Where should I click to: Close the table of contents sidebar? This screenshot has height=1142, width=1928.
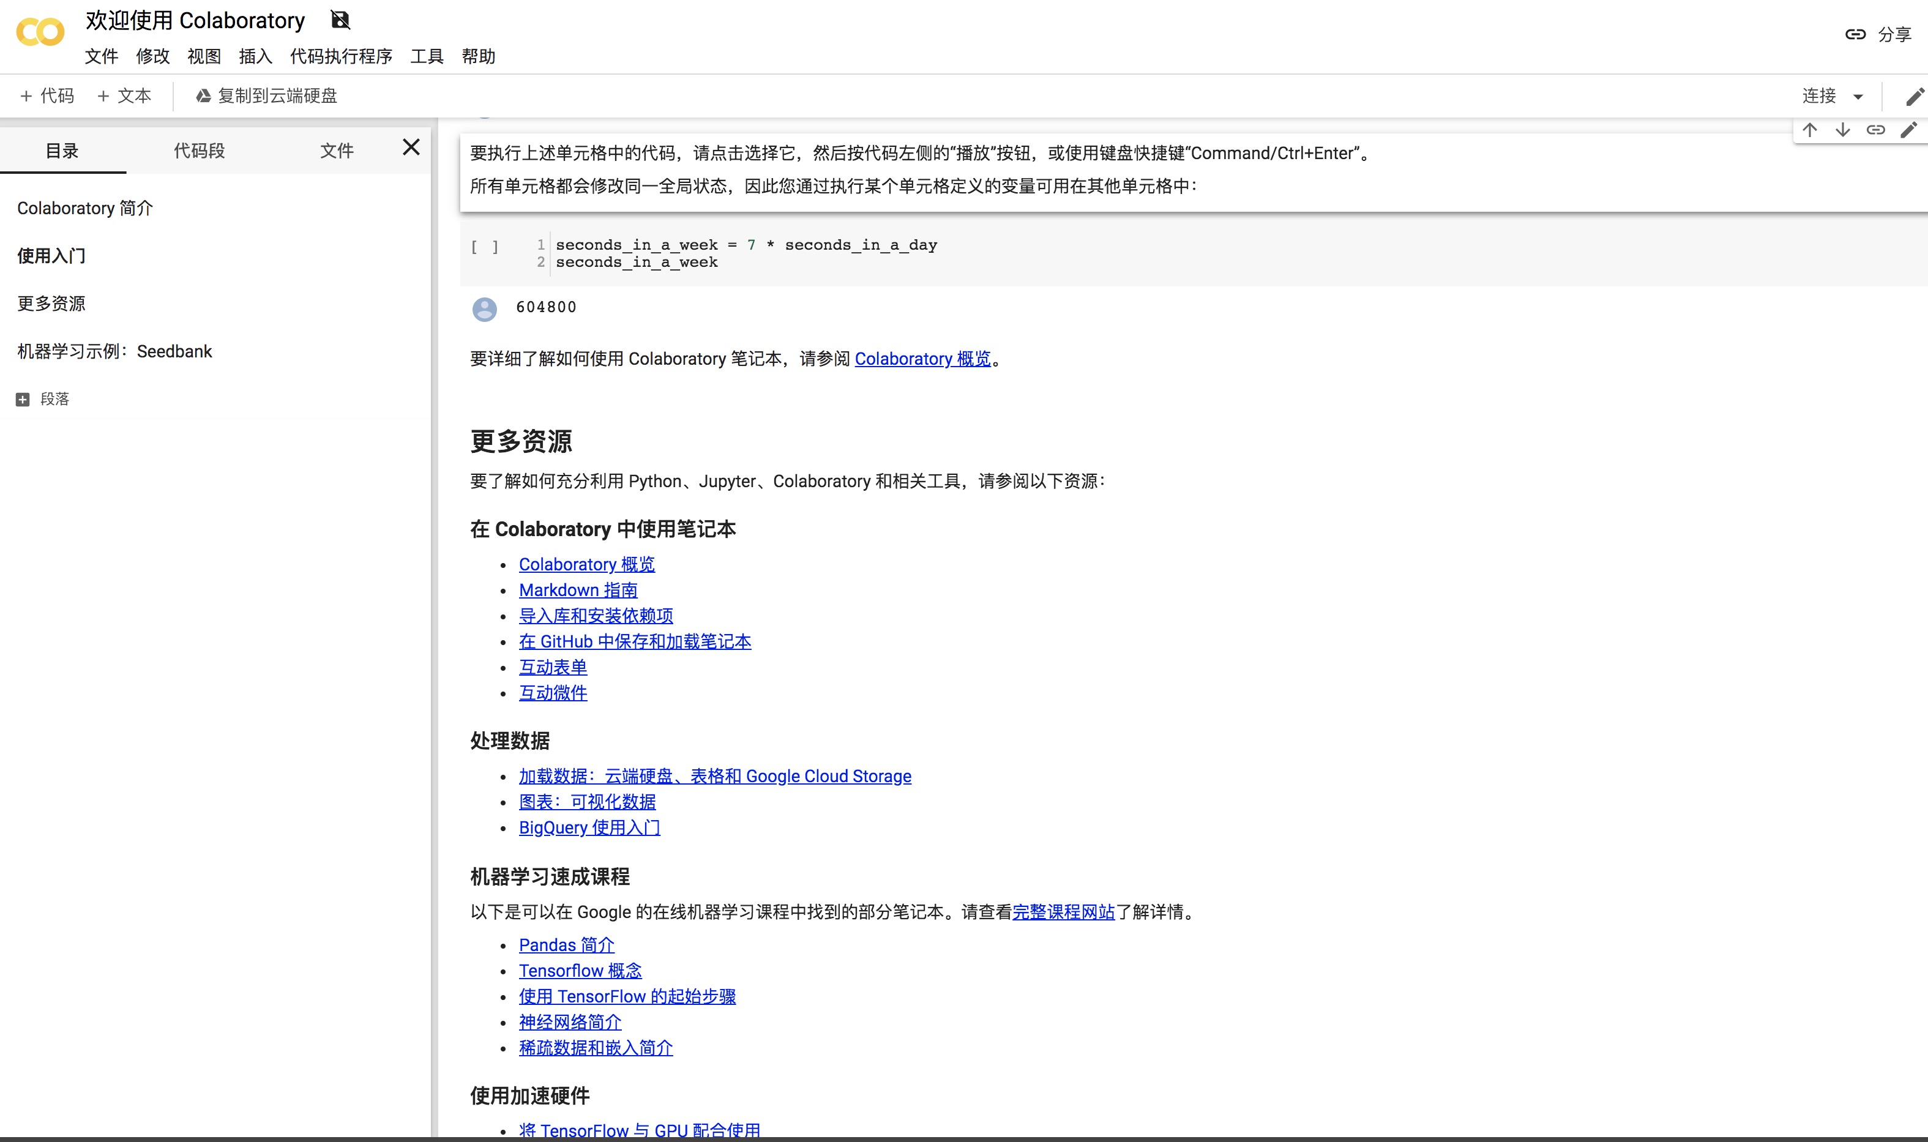411,147
